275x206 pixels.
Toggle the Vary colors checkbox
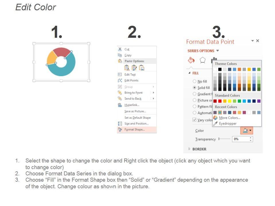point(195,120)
